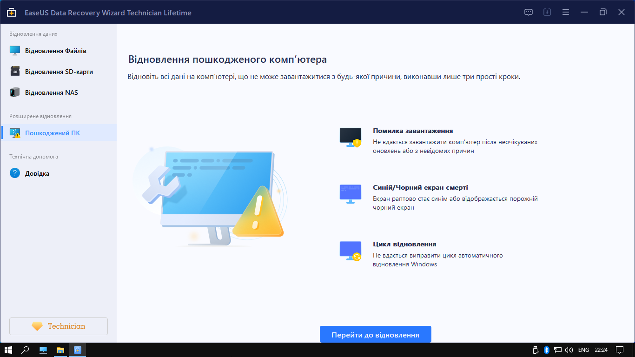Click the Відновлення пошкодженого комп'ютера title
This screenshot has height=357, width=635.
pos(227,59)
